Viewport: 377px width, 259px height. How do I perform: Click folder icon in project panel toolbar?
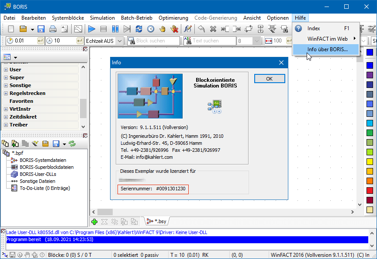tap(45, 143)
